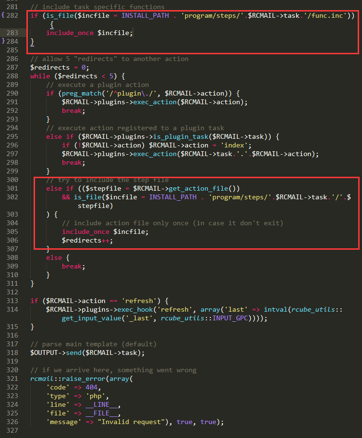
Task: Click the comment '// if we arrive here, something went wrong'
Action: point(113,370)
